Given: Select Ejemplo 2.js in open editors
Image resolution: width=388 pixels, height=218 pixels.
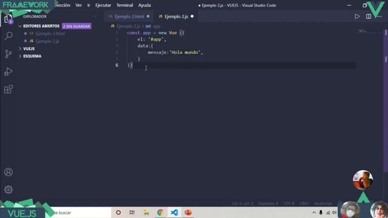Looking at the screenshot, I should click(47, 41).
